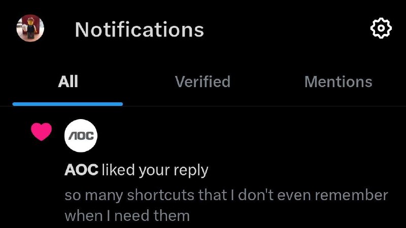Tap your profile picture avatar
Viewport: 406px width, 228px height.
[30, 28]
